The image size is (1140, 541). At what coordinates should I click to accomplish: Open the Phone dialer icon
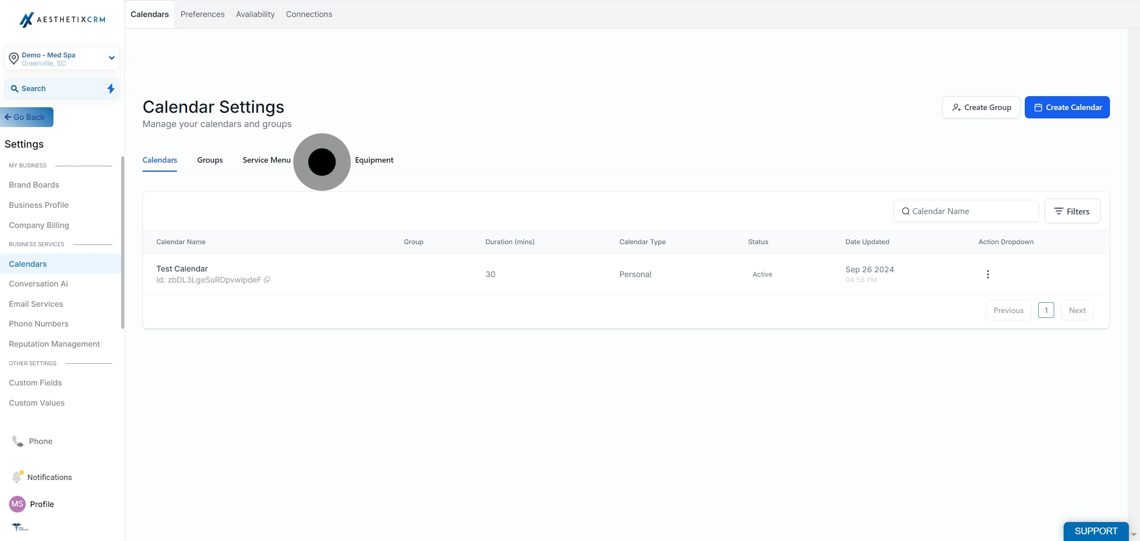(17, 441)
